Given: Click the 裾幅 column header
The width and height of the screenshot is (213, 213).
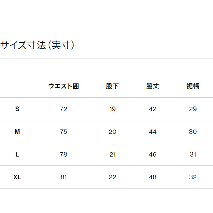Looking at the screenshot, I should tap(193, 86).
